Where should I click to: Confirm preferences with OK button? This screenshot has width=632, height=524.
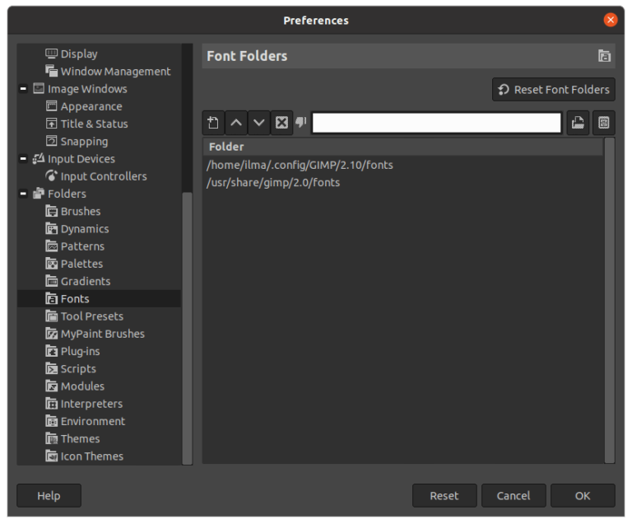click(x=583, y=495)
